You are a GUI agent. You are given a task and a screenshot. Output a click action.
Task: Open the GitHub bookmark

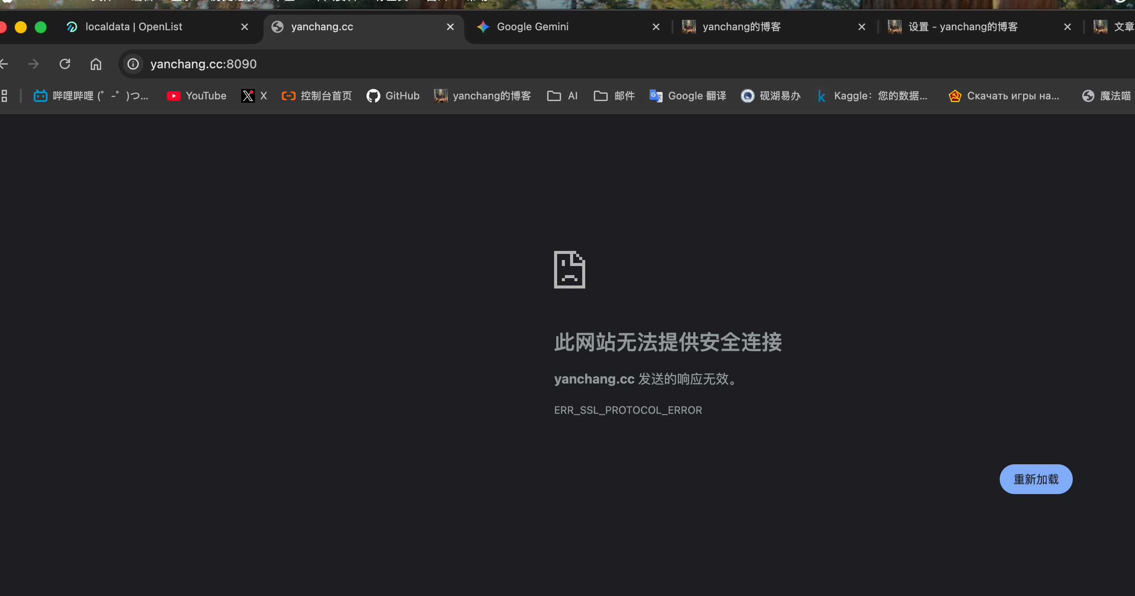[393, 96]
